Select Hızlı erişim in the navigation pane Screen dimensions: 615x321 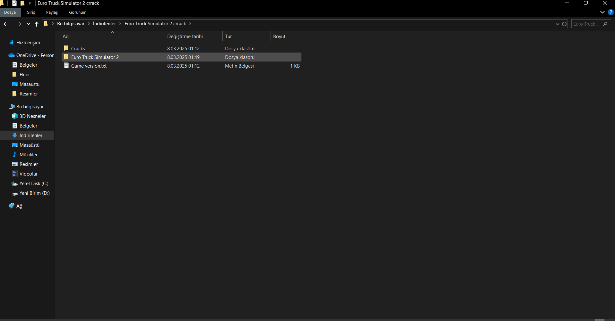[x=28, y=43]
